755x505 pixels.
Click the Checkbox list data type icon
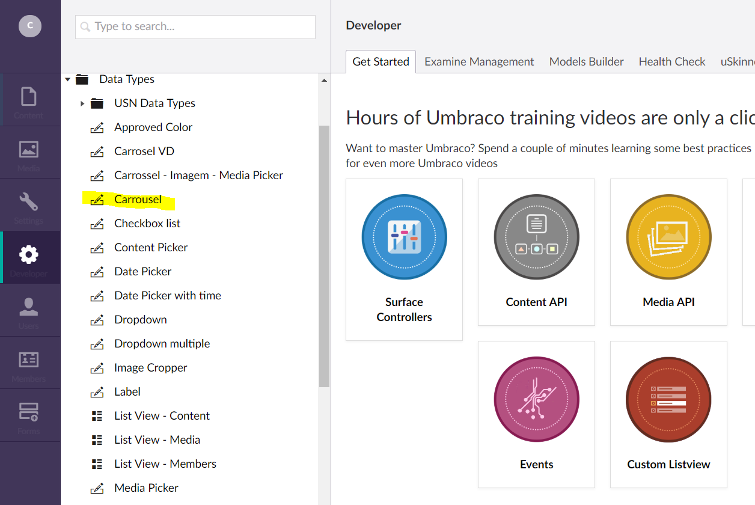coord(97,224)
